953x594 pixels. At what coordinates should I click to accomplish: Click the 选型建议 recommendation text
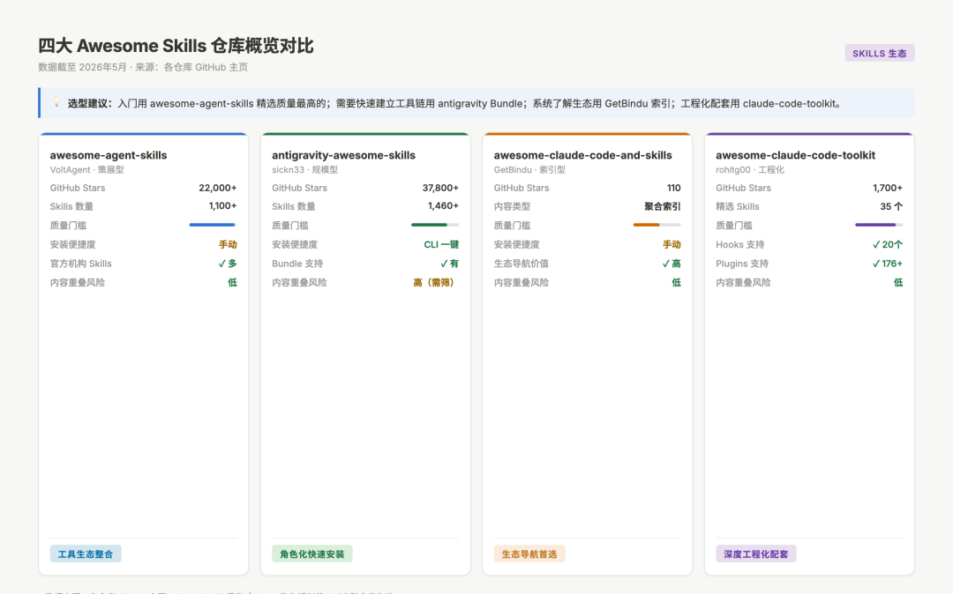click(x=454, y=104)
